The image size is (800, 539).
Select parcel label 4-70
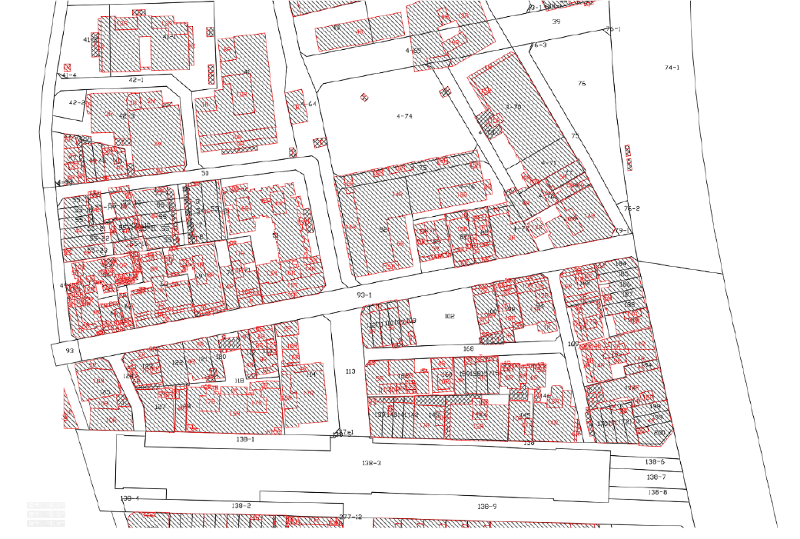coord(513,107)
